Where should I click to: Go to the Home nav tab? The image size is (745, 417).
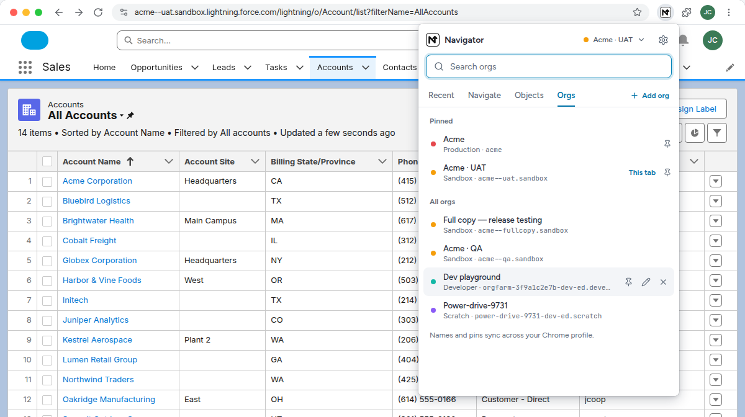pos(104,67)
